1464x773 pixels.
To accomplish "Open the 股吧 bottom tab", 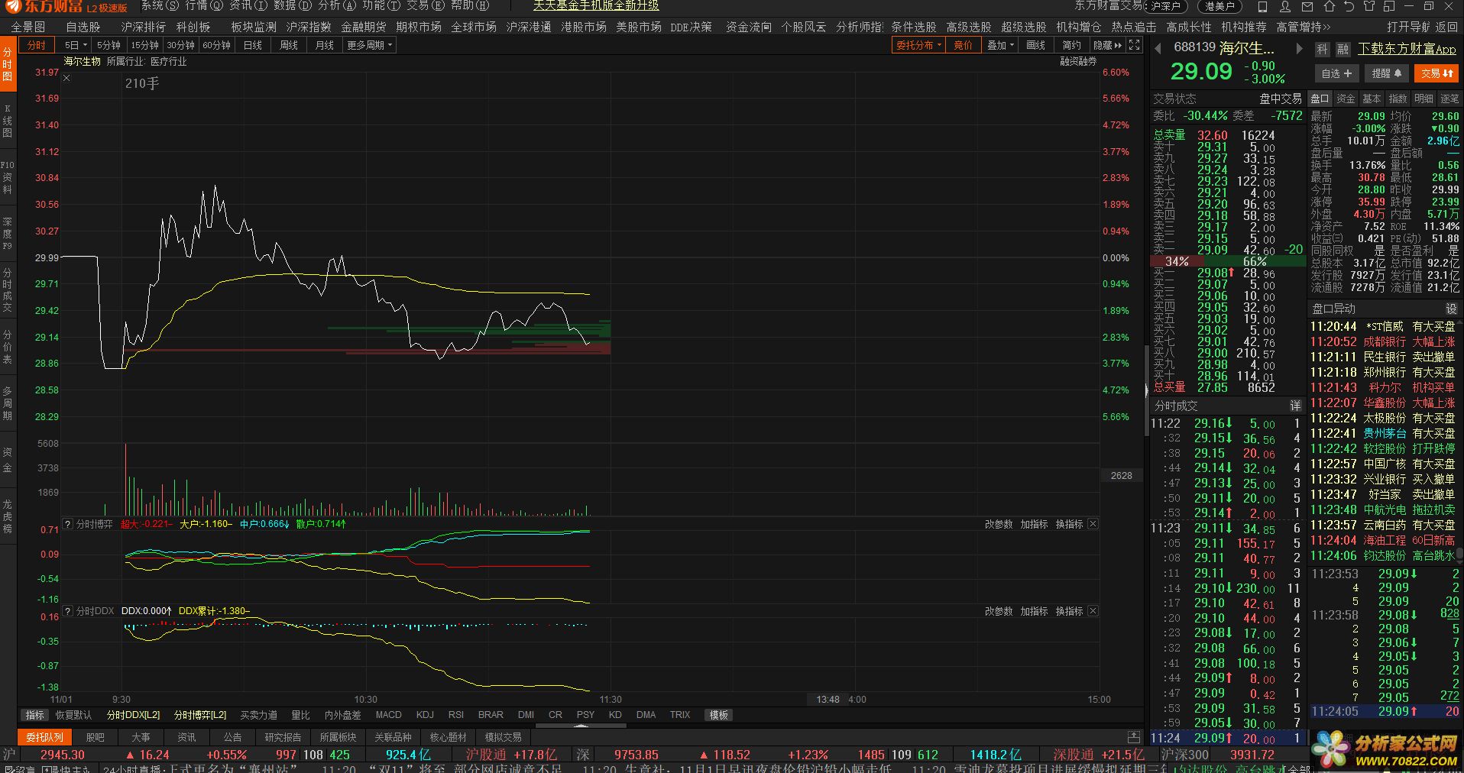I will point(96,737).
